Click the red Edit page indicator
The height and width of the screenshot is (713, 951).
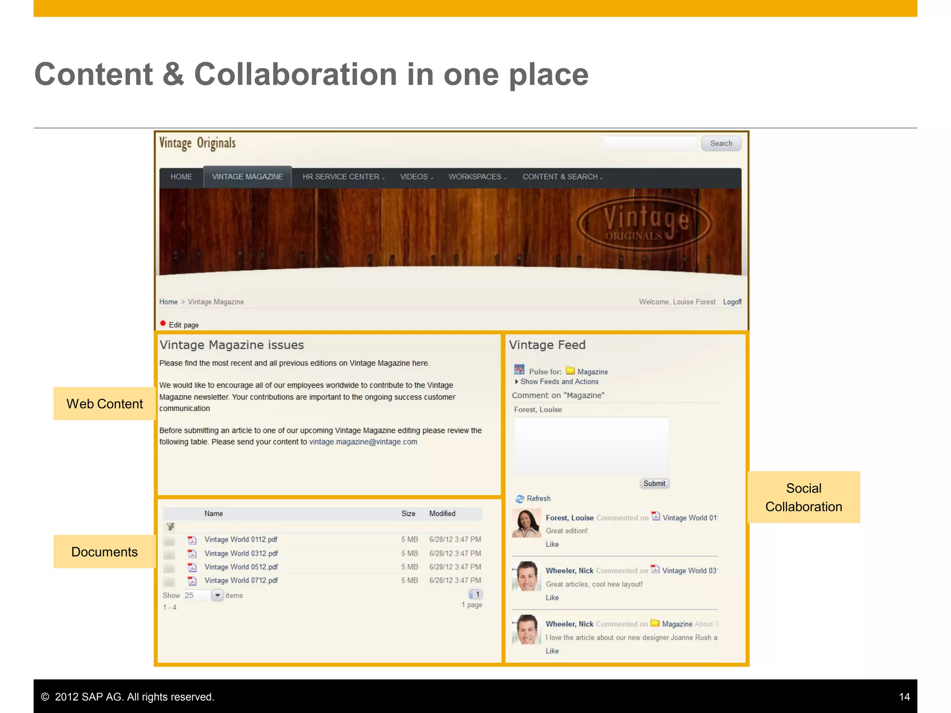coord(163,324)
